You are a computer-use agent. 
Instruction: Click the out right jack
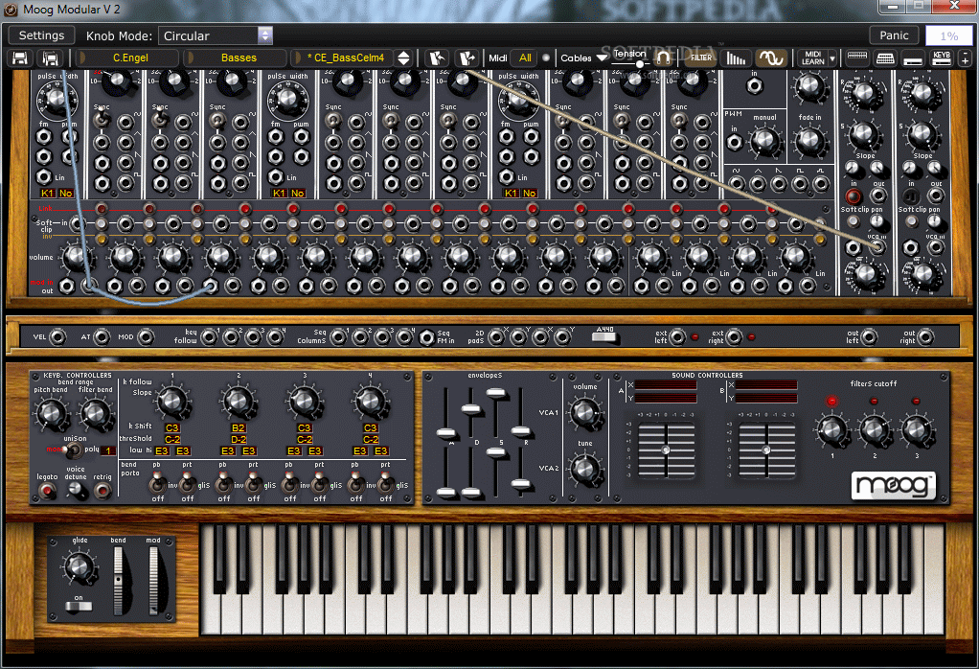point(925,337)
